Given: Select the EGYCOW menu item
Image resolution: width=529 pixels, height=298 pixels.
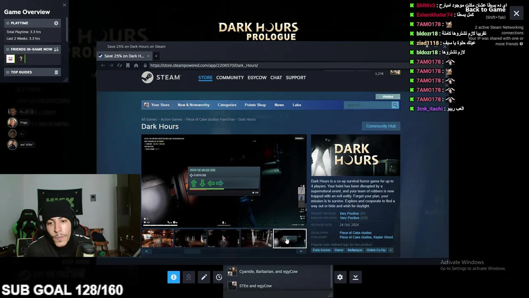Looking at the screenshot, I should [x=257, y=77].
